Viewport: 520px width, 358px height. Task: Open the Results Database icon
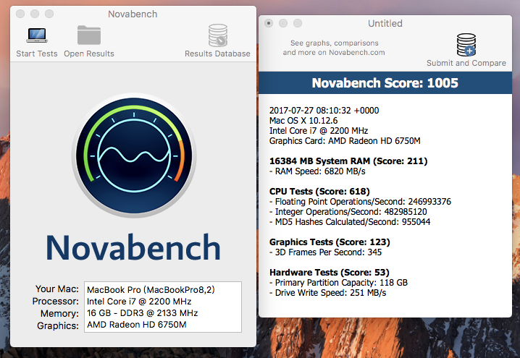click(x=218, y=35)
